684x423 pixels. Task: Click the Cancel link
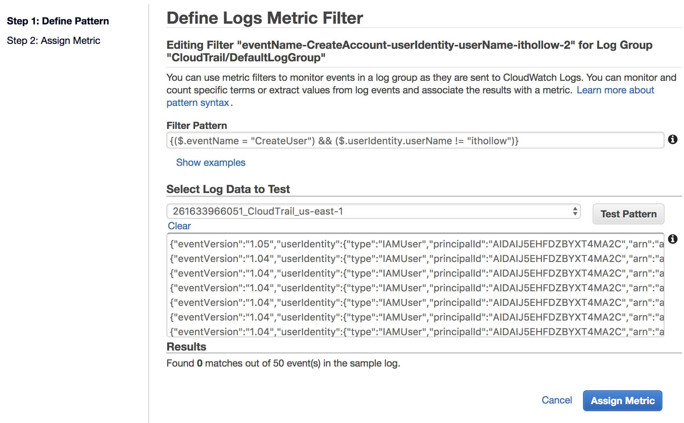coord(557,400)
